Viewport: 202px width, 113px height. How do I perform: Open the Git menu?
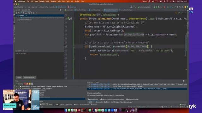(72, 1)
